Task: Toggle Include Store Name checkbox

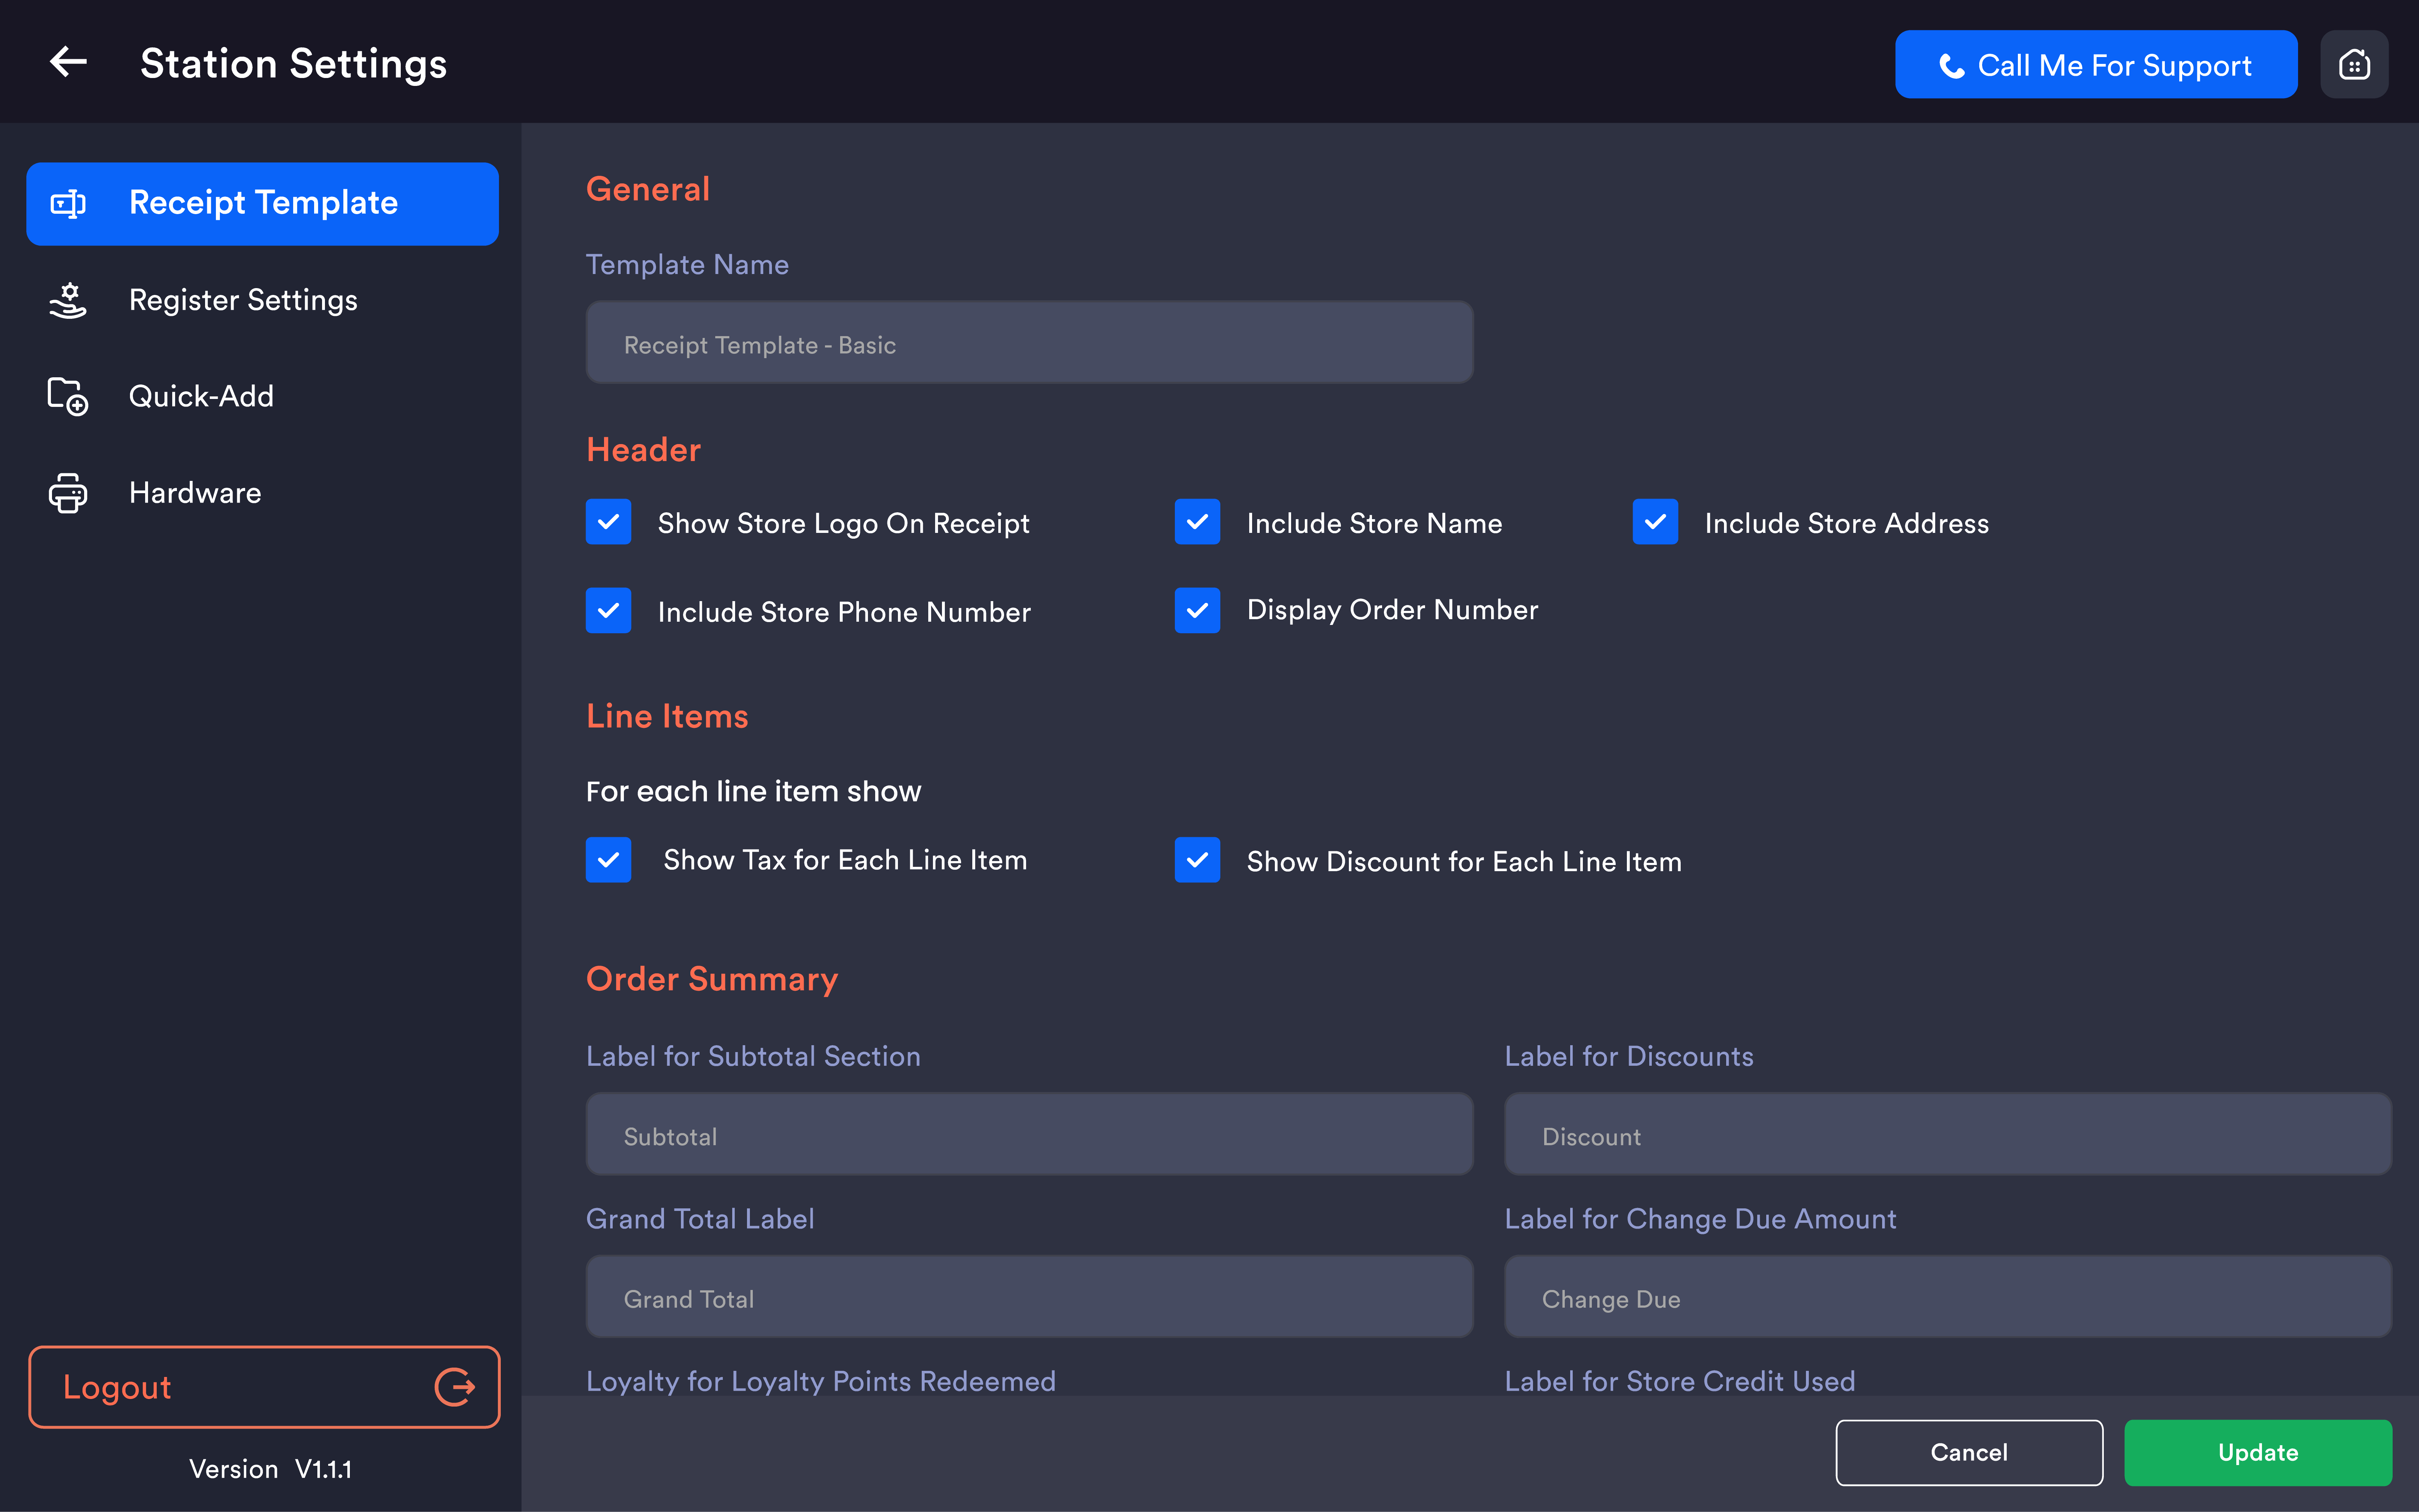Action: coord(1197,522)
